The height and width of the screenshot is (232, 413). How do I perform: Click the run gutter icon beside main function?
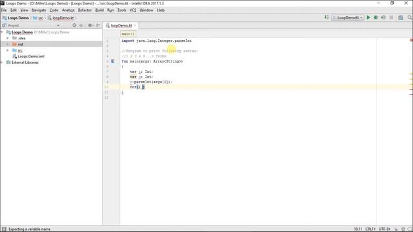coord(113,61)
